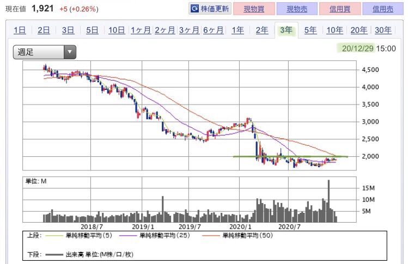
Task: Select the 3日 range tab
Action: tap(68, 30)
